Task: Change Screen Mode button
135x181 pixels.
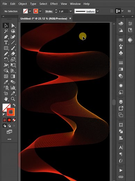Action: pos(9,132)
